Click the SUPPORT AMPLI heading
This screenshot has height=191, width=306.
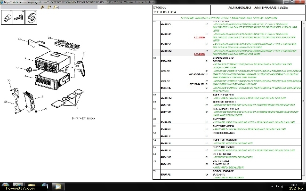(224, 126)
